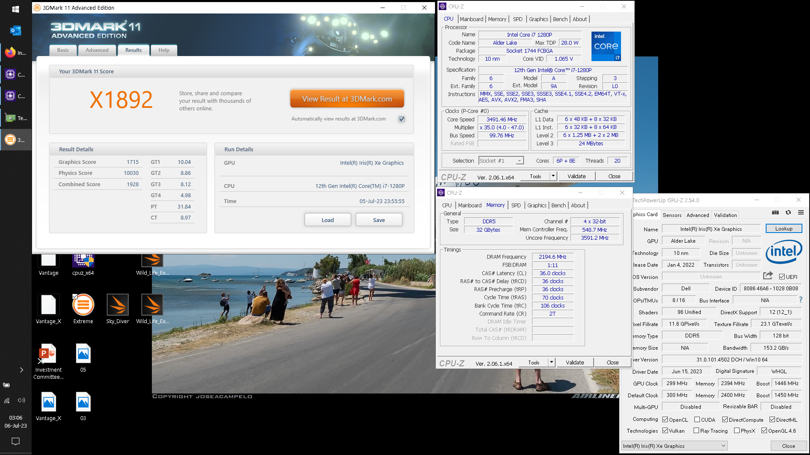Open the Bench tab in top CPU-Z window
Screen dimensions: 810x455
(x=560, y=19)
